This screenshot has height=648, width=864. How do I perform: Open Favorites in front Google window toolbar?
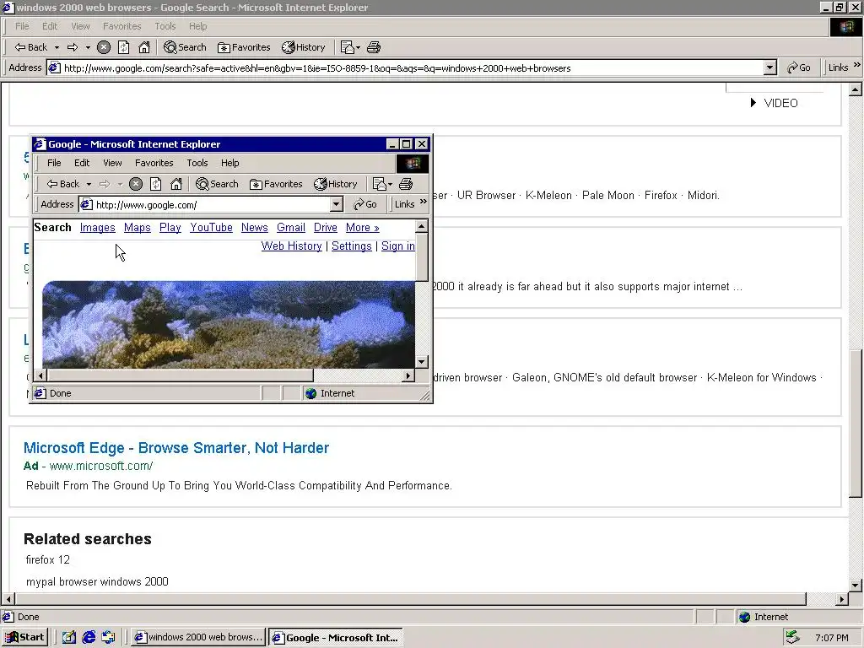click(x=276, y=184)
